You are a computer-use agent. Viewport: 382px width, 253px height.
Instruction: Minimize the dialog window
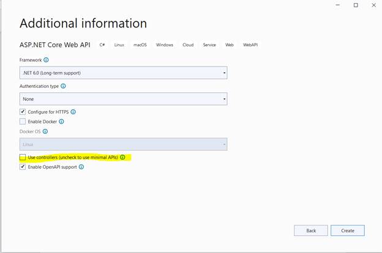pos(338,5)
